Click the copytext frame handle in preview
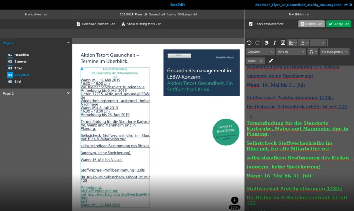354x211 pixels. pyautogui.click(x=82, y=69)
